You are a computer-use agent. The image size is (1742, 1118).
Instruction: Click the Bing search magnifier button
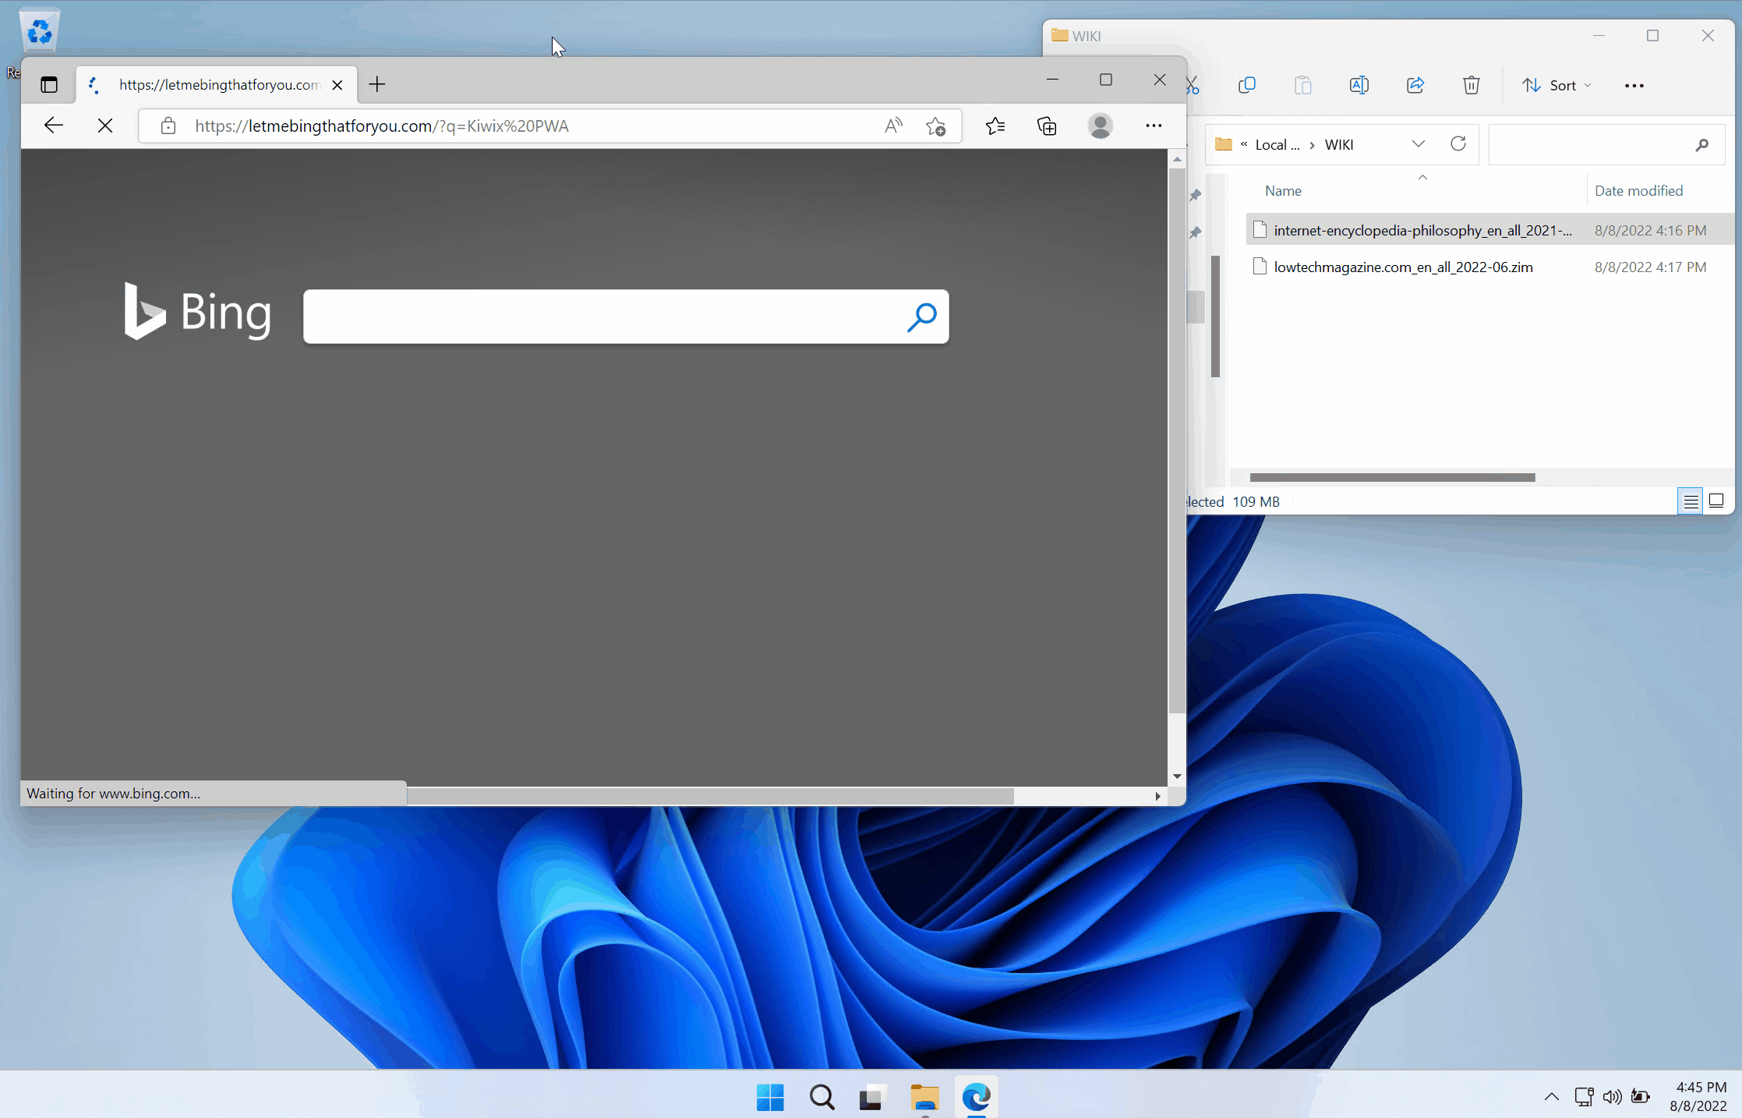tap(922, 317)
